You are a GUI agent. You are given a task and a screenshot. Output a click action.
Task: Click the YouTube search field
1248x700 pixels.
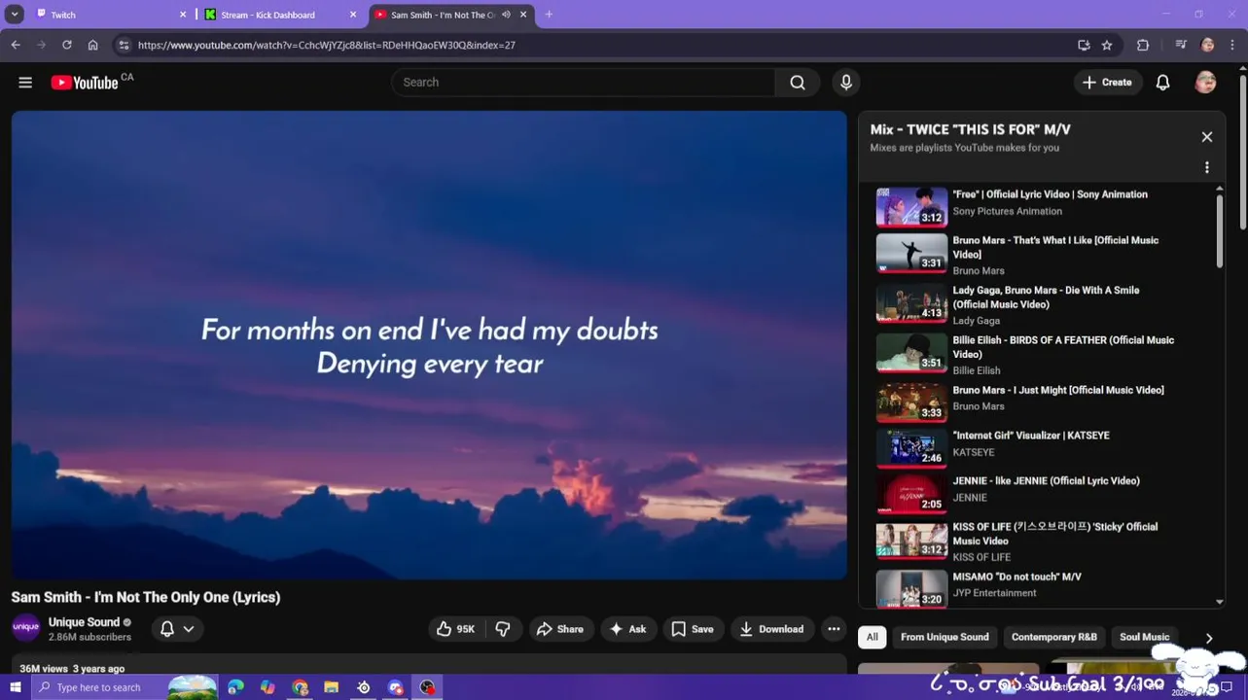click(584, 83)
